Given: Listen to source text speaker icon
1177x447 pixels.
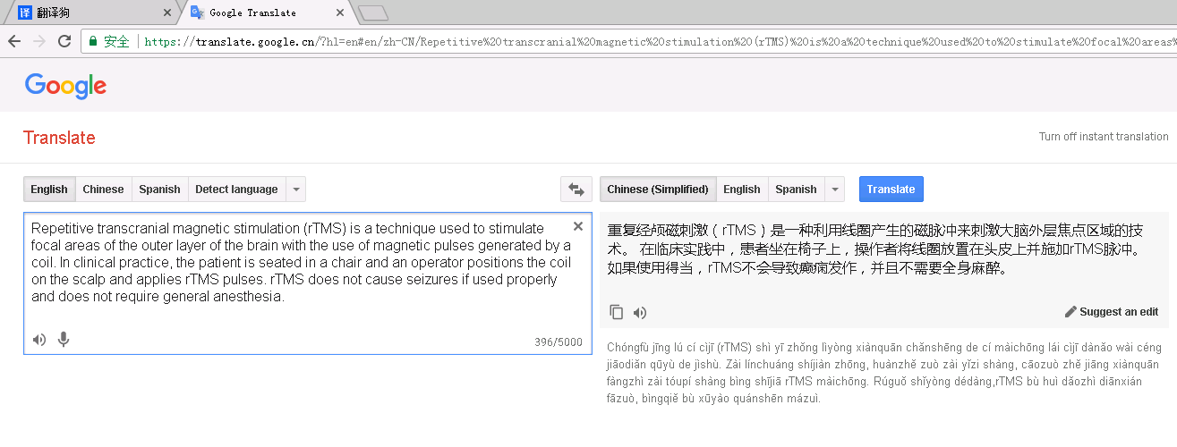Looking at the screenshot, I should (39, 340).
